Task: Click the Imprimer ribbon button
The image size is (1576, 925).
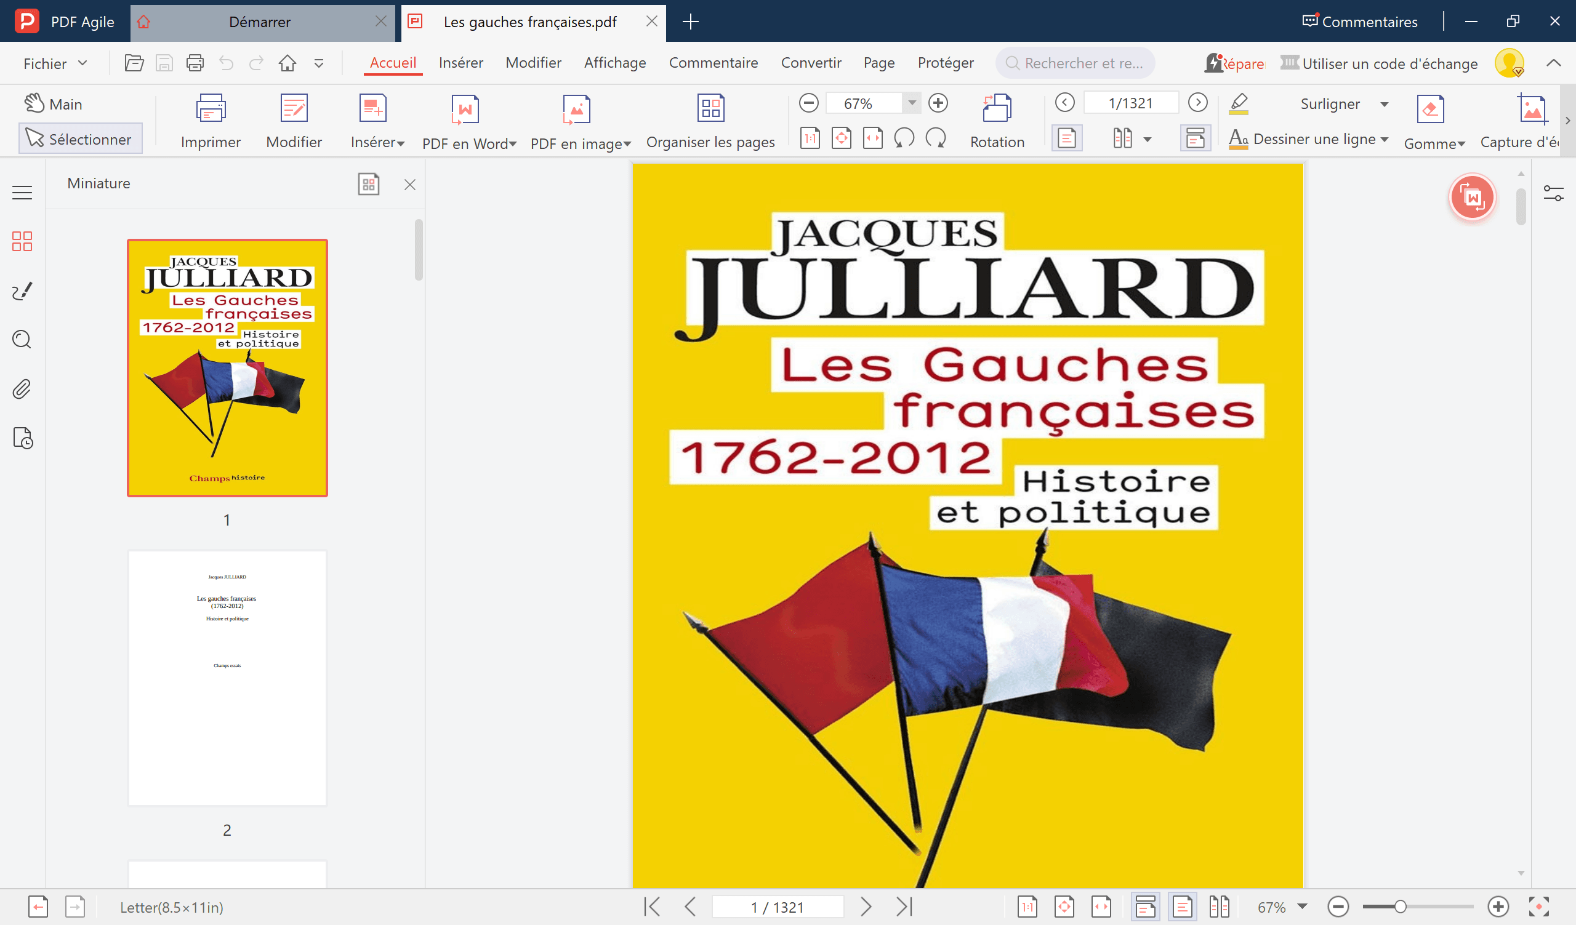Action: pyautogui.click(x=211, y=122)
